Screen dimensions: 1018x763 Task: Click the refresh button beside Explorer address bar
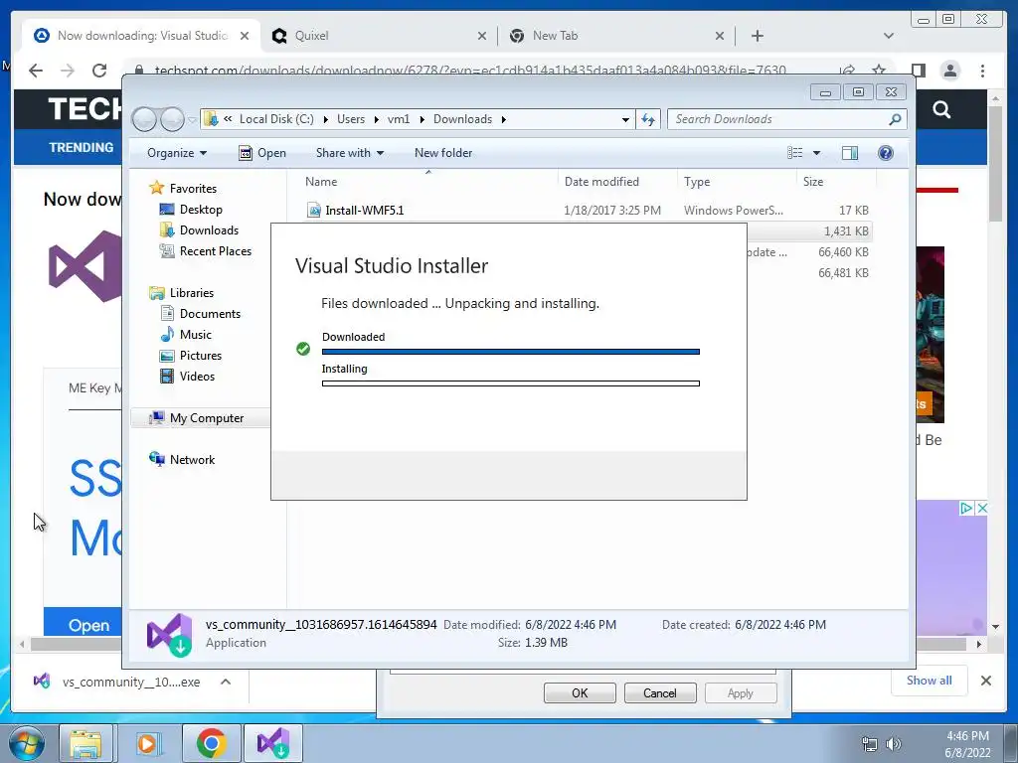[648, 119]
